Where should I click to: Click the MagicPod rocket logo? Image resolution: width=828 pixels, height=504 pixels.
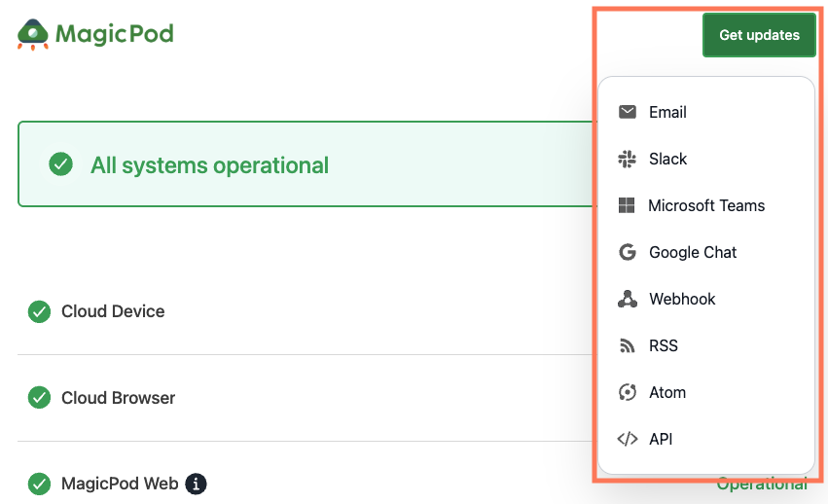coord(33,34)
